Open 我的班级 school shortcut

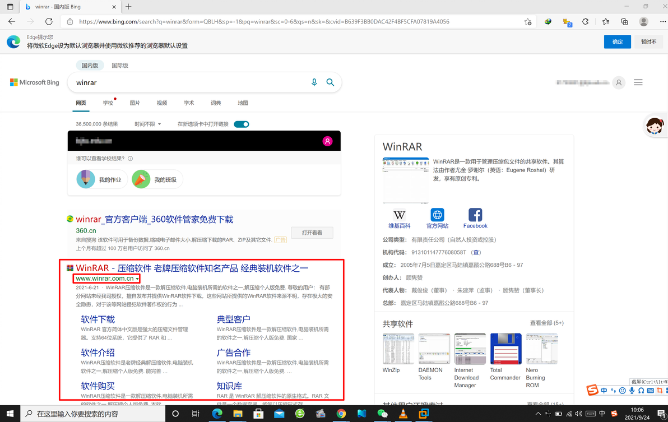(157, 180)
